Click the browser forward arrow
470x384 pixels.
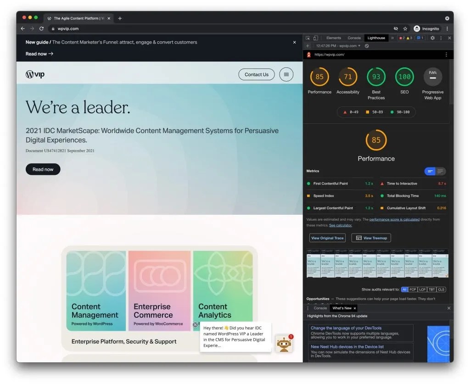click(x=32, y=29)
